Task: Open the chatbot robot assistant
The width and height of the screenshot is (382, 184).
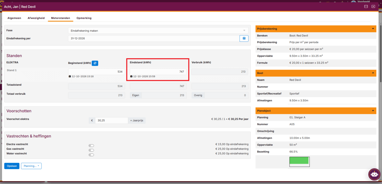Action: (x=374, y=174)
